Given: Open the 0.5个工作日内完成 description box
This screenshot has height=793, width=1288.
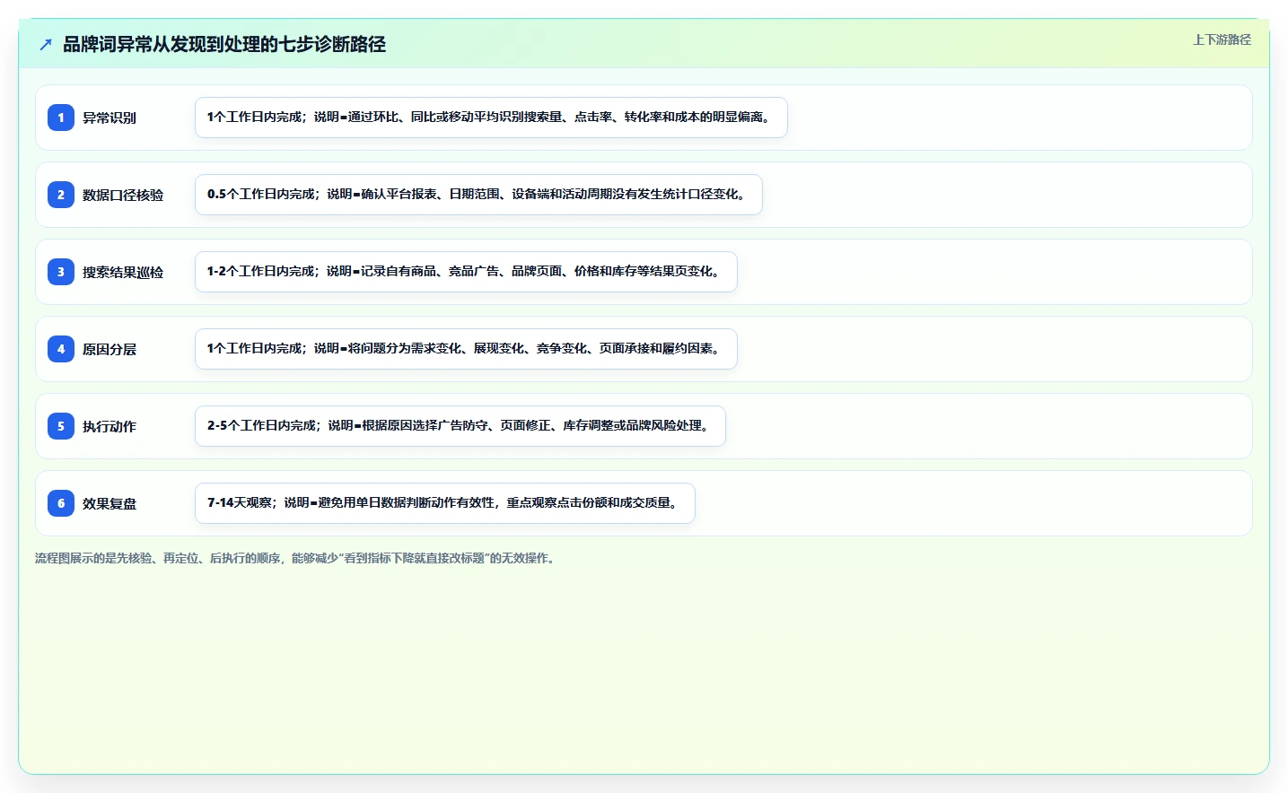Looking at the screenshot, I should click(478, 195).
